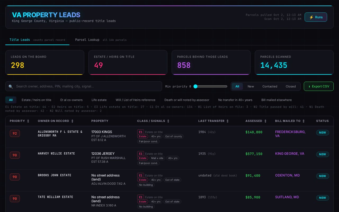The image size is (339, 212).
Task: Sort by Class / Signals arrows
Action: [x=168, y=121]
